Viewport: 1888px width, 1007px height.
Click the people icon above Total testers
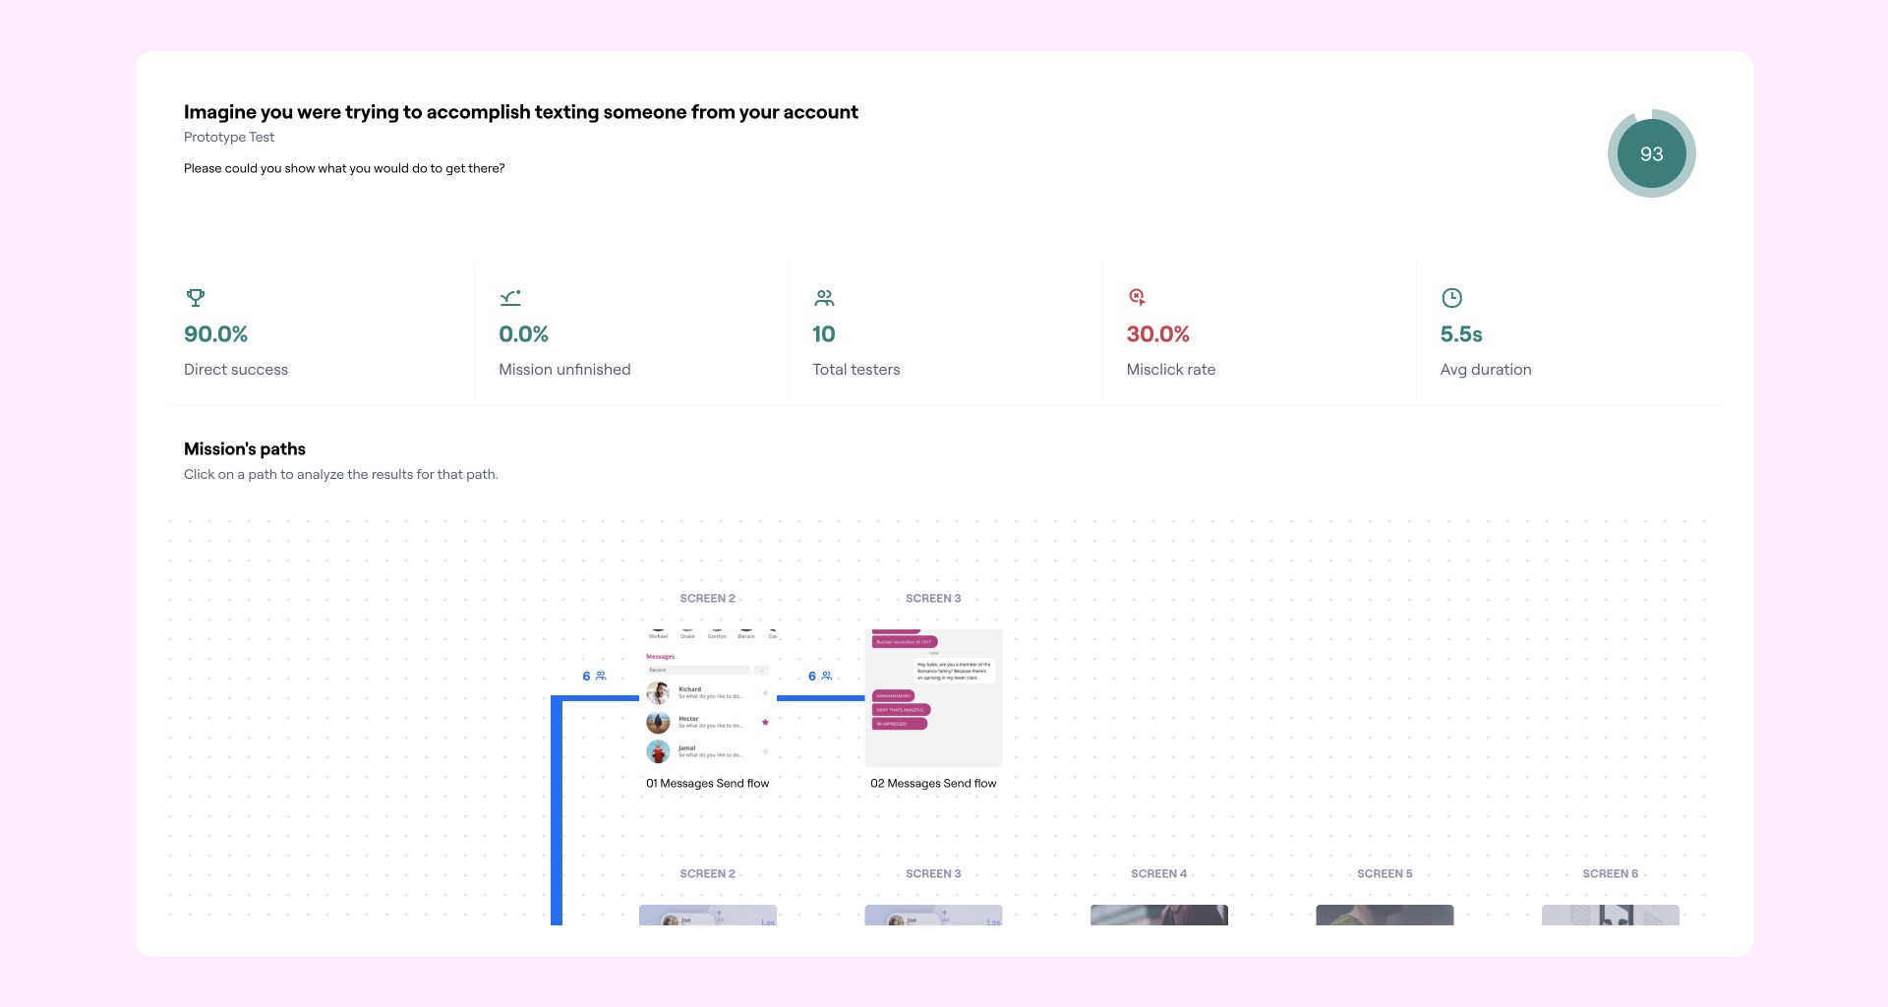click(824, 298)
